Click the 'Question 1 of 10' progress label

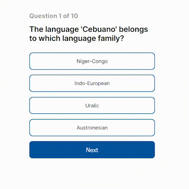pos(54,16)
